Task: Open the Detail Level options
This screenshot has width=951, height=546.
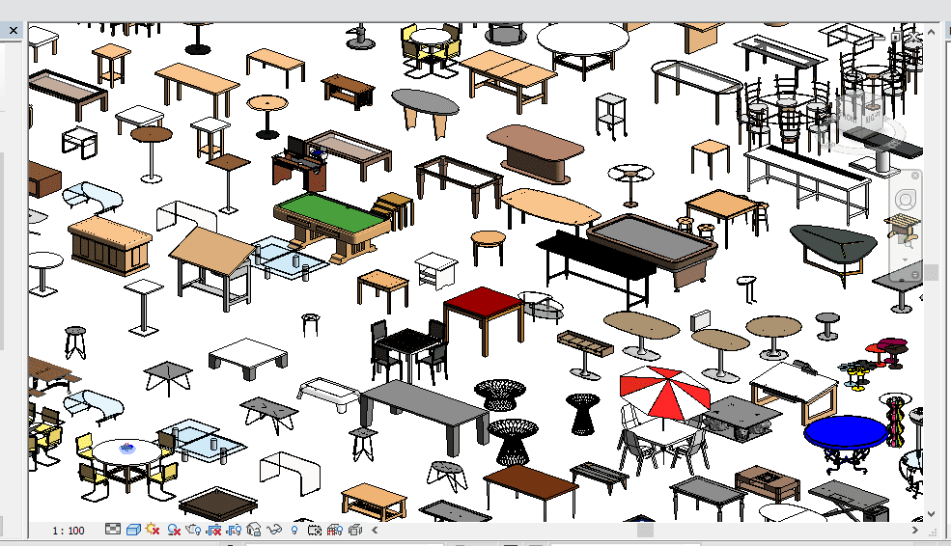Action: [x=113, y=530]
